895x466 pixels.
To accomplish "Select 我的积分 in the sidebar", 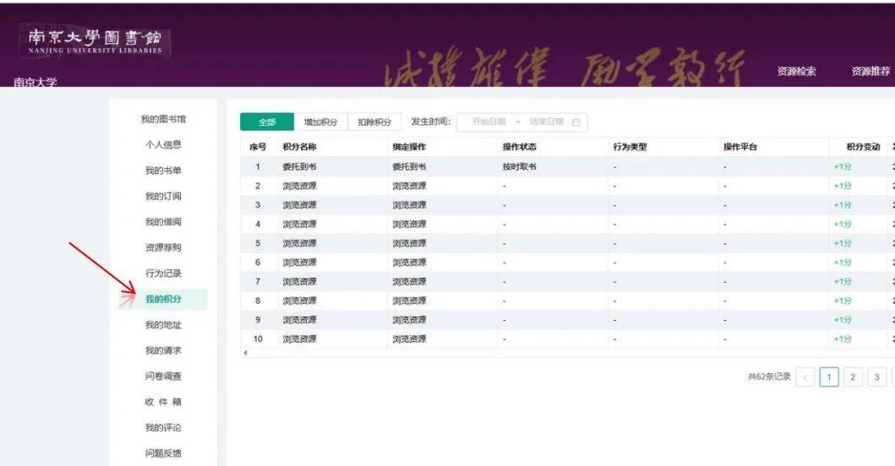I will point(163,299).
